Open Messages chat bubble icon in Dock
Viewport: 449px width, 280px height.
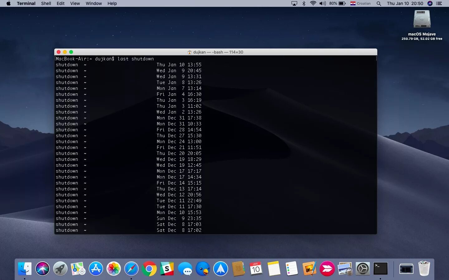pos(185,268)
